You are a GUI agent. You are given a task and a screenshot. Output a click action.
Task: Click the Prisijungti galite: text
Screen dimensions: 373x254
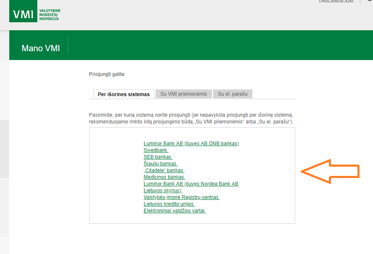pyautogui.click(x=107, y=74)
